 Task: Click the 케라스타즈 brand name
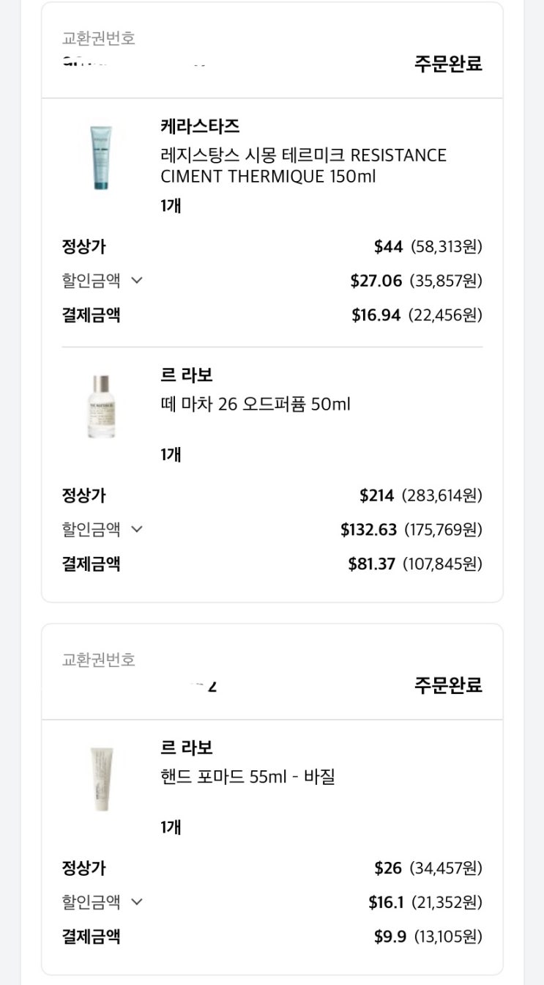200,126
